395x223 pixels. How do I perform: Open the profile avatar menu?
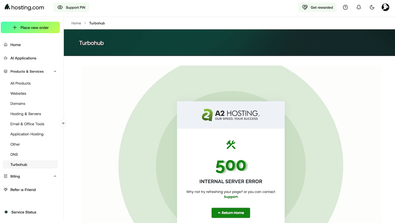385,7
